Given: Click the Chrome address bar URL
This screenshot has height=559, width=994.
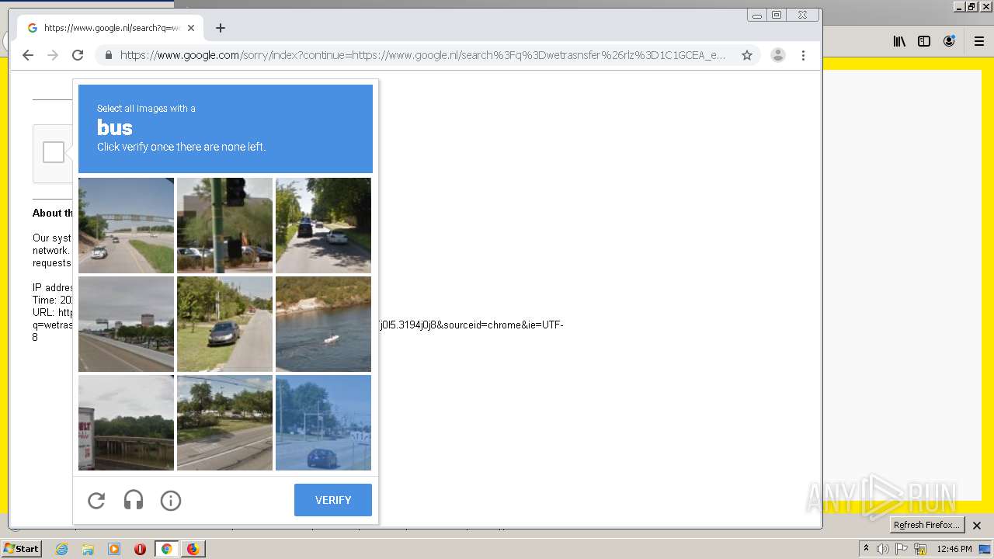Looking at the screenshot, I should click(422, 55).
